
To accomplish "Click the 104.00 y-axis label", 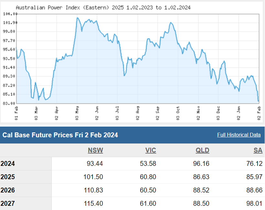I will [x=9, y=14].
